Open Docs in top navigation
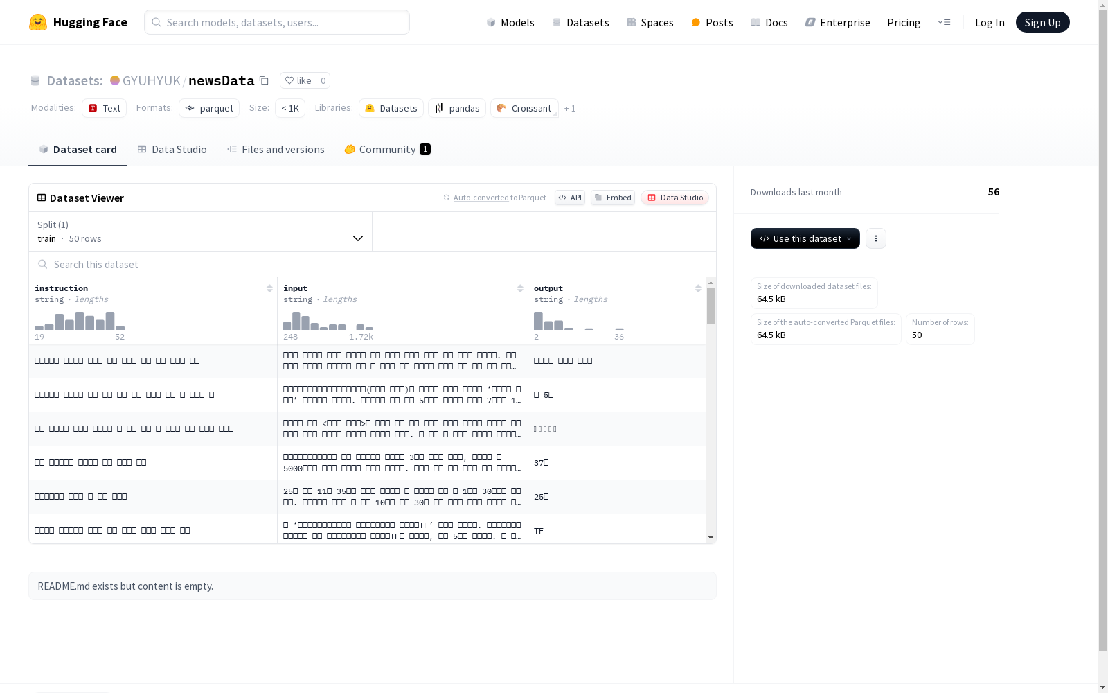Screen dimensions: 1108x693 (x=769, y=22)
